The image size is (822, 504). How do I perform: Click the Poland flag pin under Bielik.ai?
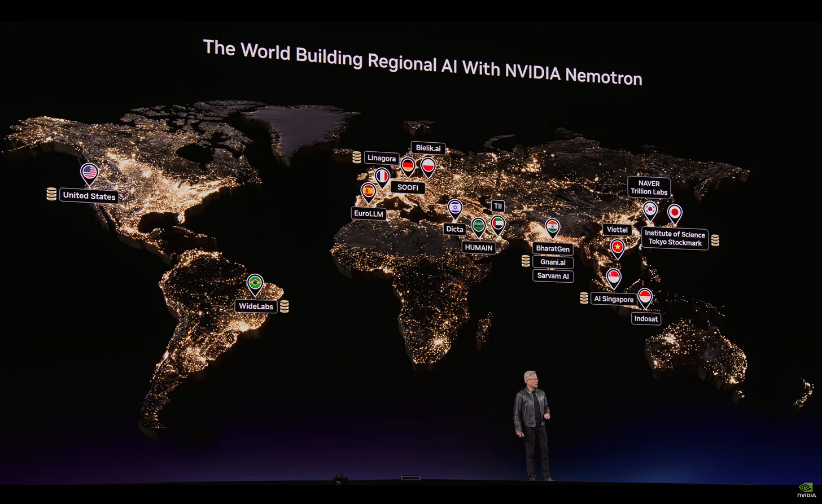pos(429,168)
